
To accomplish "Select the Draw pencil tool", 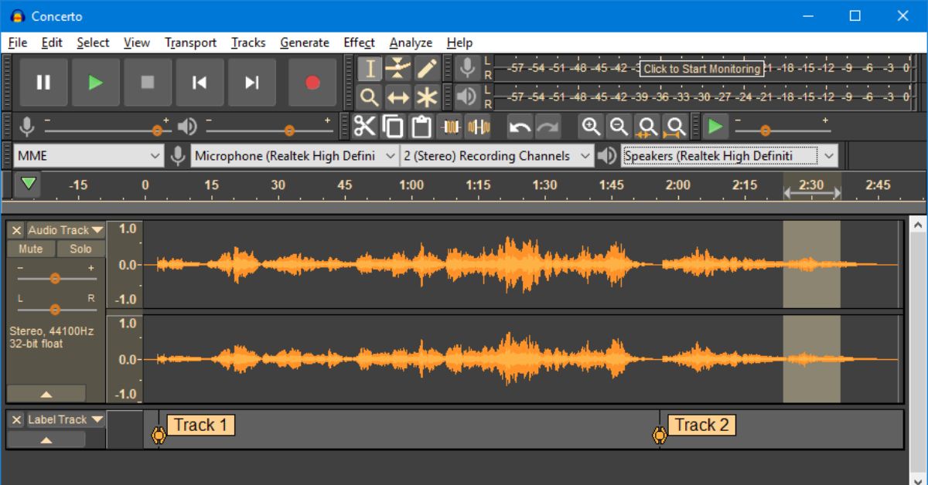I will (427, 69).
